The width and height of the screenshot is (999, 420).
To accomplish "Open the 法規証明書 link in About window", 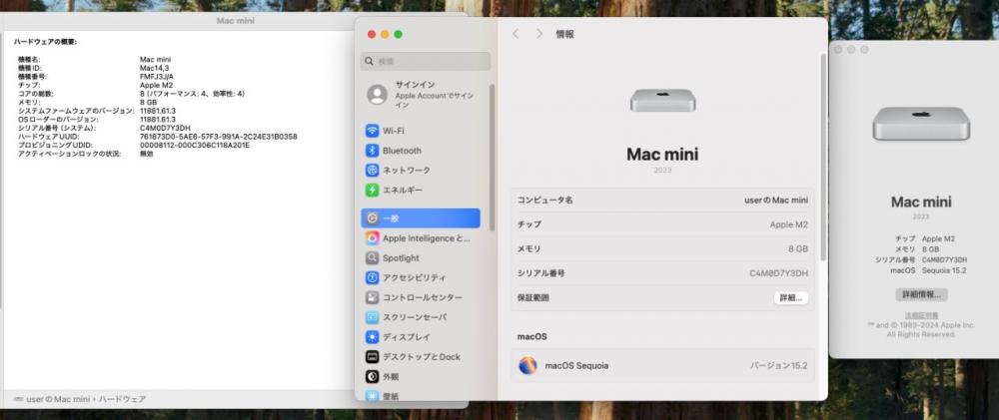I will pos(921,315).
